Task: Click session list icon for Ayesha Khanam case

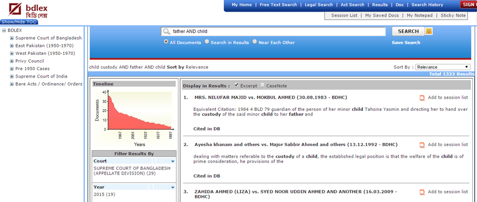Action: (422, 145)
